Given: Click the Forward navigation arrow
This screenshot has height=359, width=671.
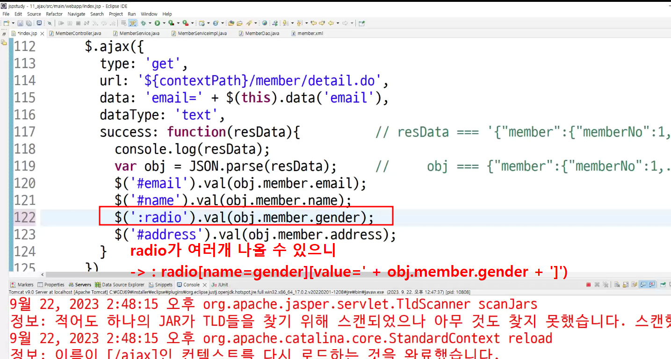Looking at the screenshot, I should pyautogui.click(x=345, y=23).
